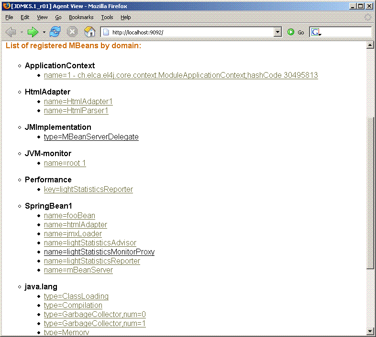Click the HtmlAdapter domain heading
Image resolution: width=376 pixels, height=337 pixels.
click(x=47, y=92)
